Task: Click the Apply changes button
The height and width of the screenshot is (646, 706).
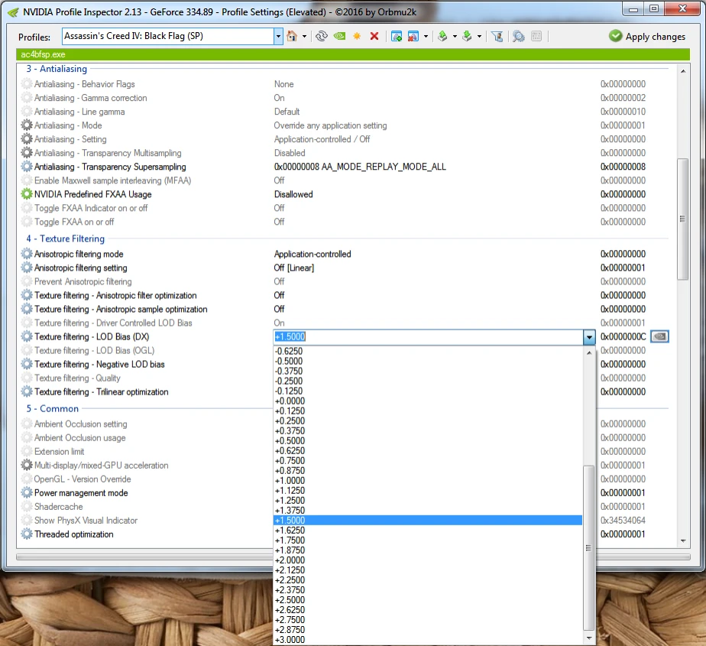Action: pos(646,36)
